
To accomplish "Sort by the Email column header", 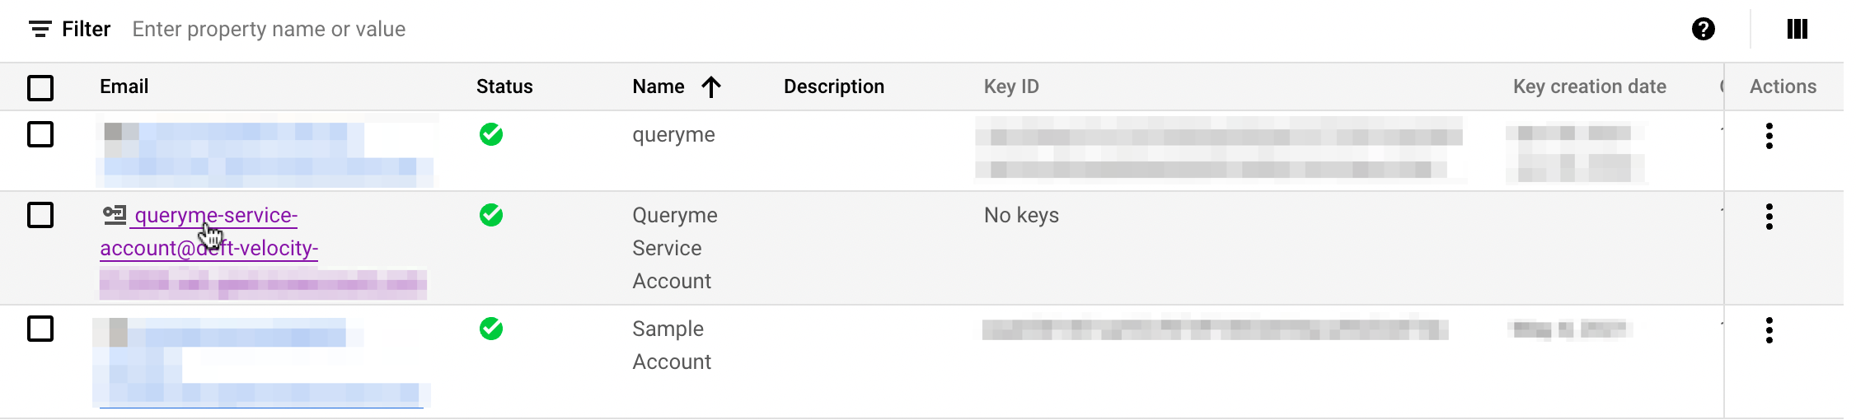I will click(x=124, y=86).
